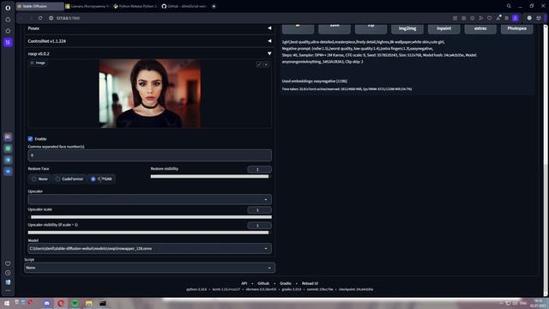Open history clock icon in sidebar
The image size is (549, 309).
(8, 273)
